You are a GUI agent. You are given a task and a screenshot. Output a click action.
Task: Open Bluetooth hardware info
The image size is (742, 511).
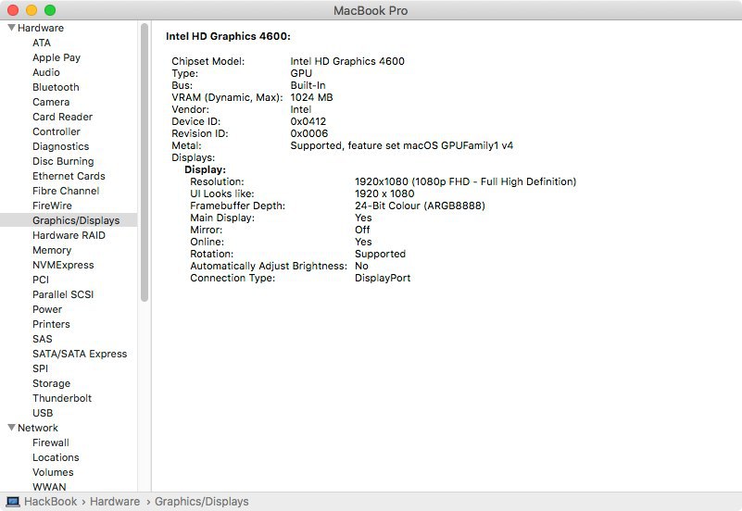pyautogui.click(x=56, y=87)
